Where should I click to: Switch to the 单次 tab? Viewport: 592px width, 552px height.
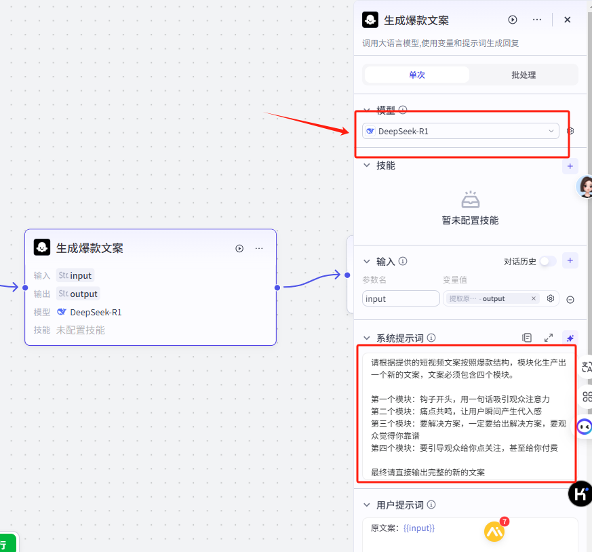point(417,75)
